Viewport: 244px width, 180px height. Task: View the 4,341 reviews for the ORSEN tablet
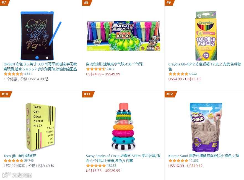tap(28, 74)
